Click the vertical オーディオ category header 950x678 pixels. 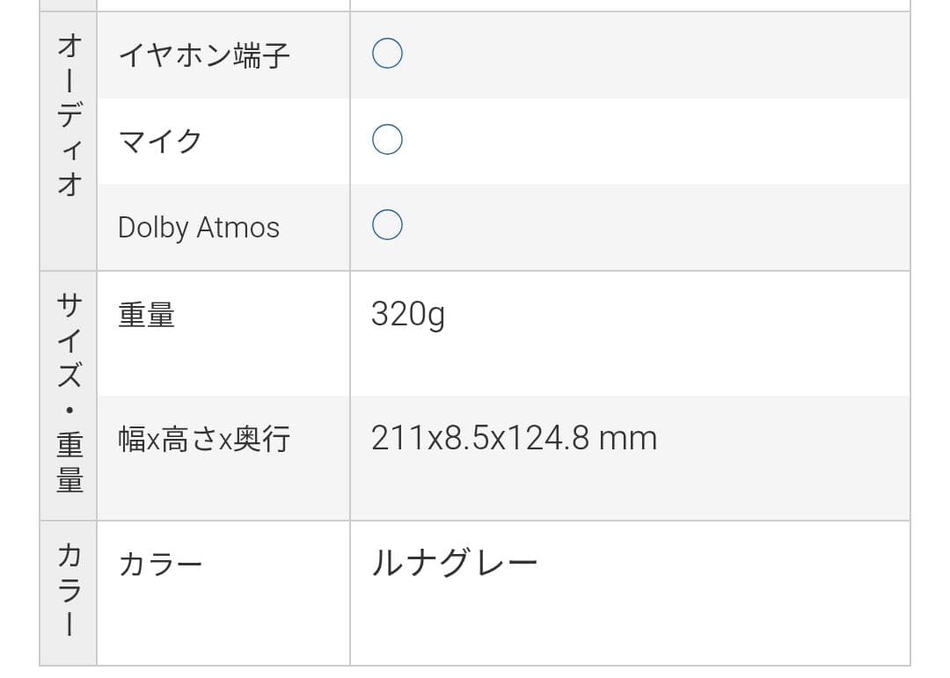click(x=69, y=114)
